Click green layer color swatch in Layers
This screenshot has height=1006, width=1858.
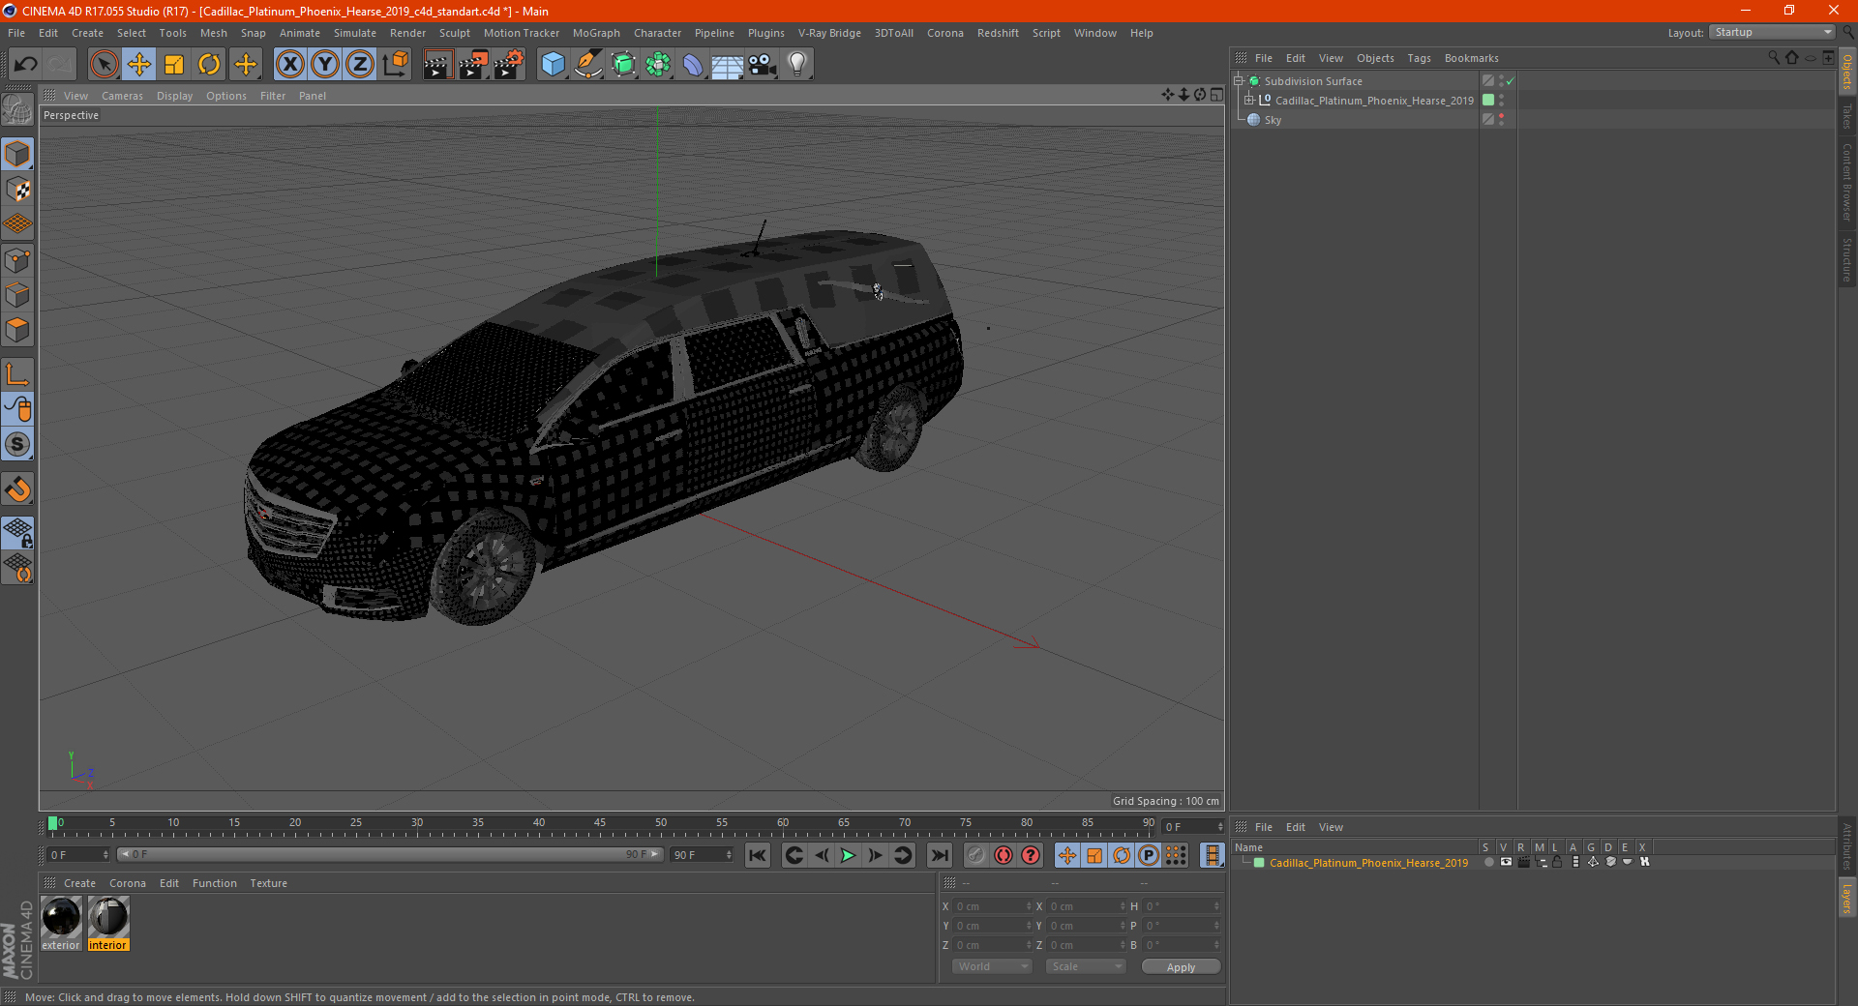1259,863
